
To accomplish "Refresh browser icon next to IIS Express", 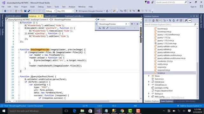I will (x=107, y=11).
